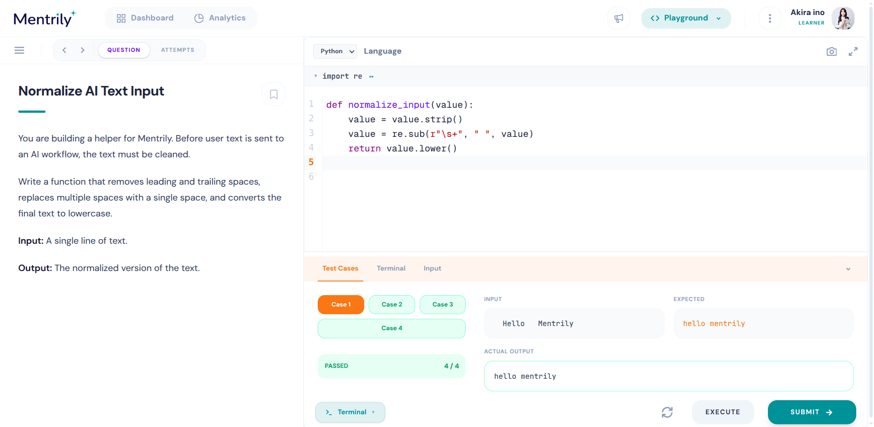This screenshot has width=874, height=427.
Task: Click the PASSED 4 / 4 result bar
Action: 391,366
